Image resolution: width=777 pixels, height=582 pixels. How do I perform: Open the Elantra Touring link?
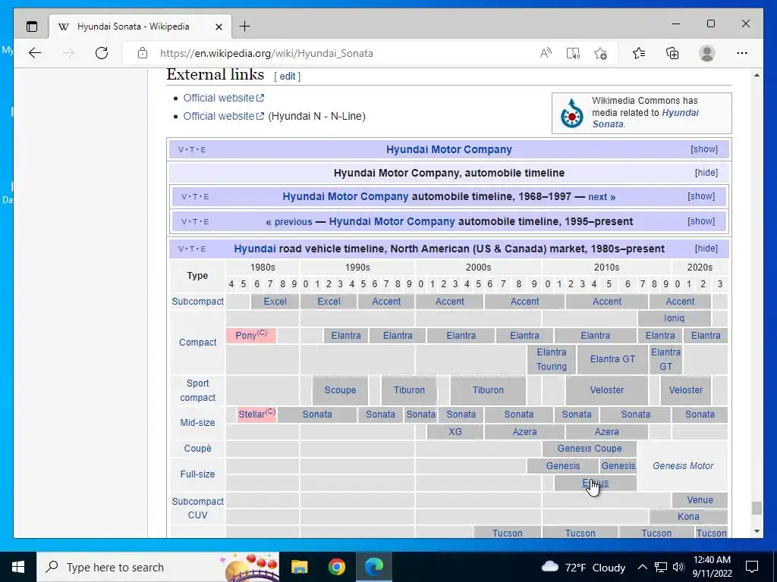point(552,359)
